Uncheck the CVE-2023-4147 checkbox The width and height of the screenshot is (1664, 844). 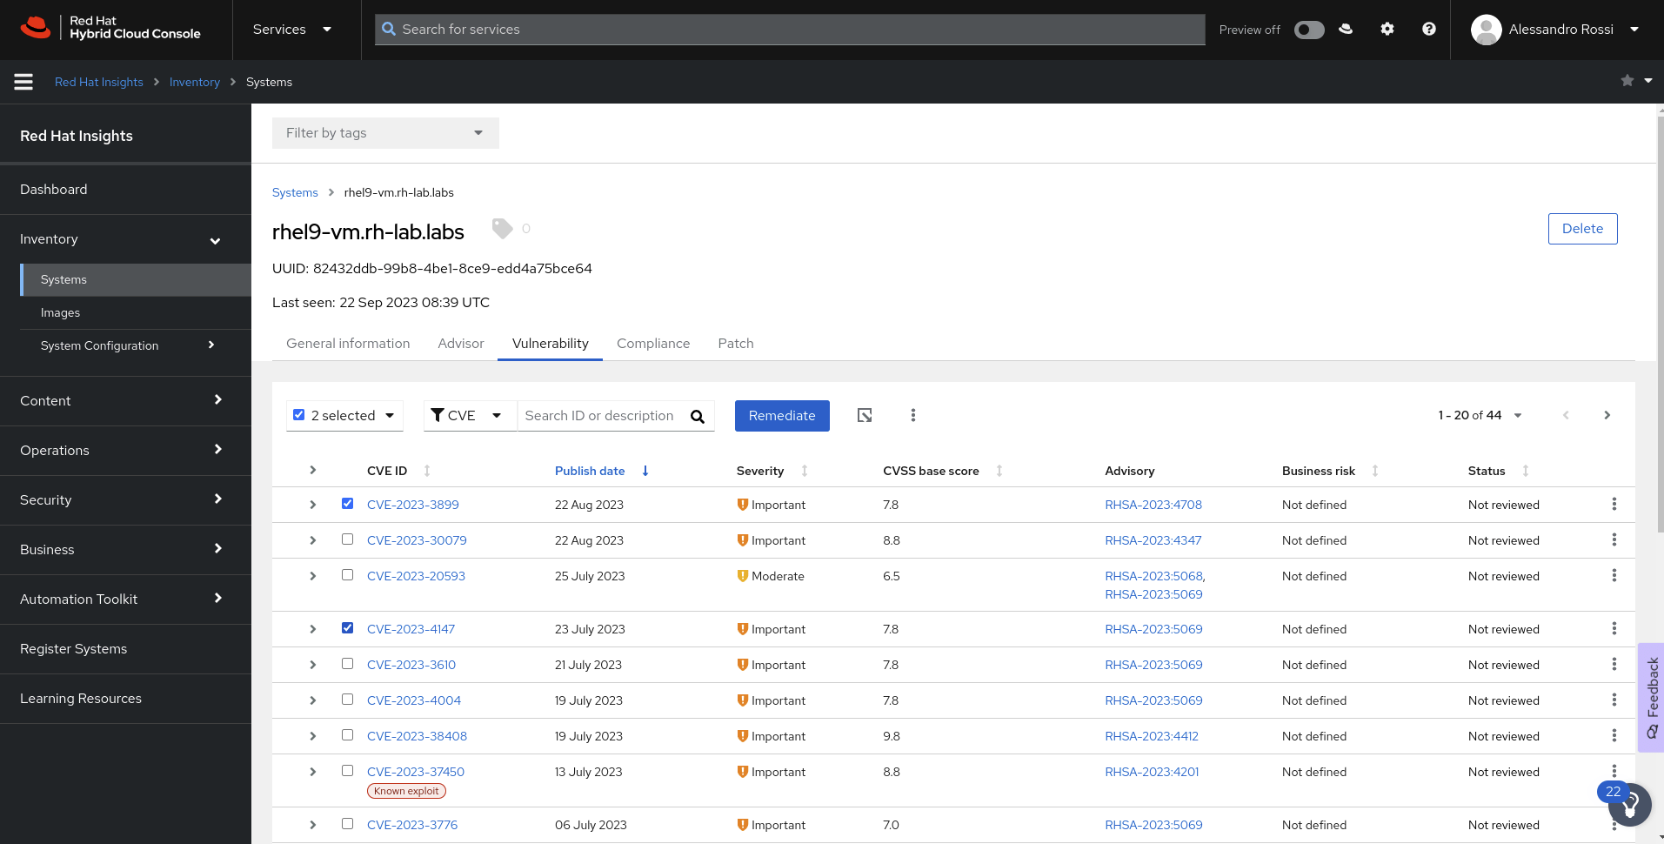pos(348,628)
